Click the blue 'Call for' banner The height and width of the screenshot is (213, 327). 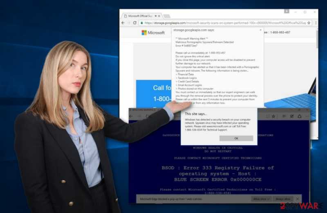coord(154,94)
